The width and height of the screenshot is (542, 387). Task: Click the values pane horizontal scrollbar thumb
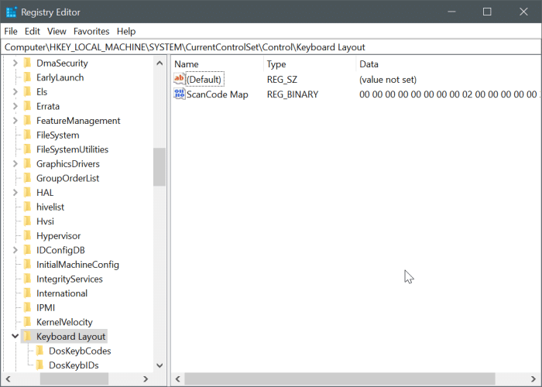coord(340,379)
